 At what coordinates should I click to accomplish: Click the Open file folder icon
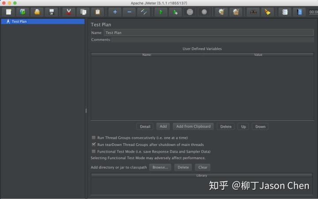(37, 12)
